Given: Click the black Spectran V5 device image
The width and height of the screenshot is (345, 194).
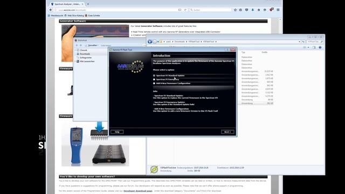Looking at the screenshot, I should tap(109, 154).
